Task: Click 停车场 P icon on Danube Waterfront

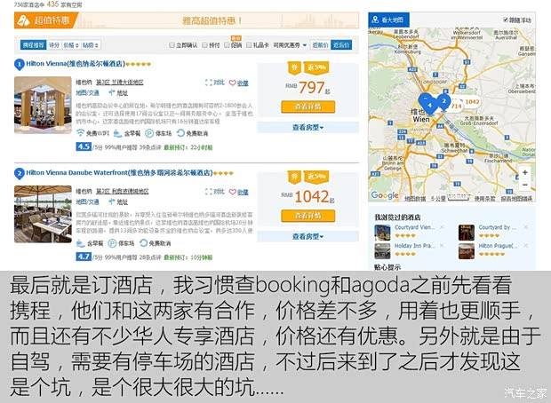Action: (112, 243)
